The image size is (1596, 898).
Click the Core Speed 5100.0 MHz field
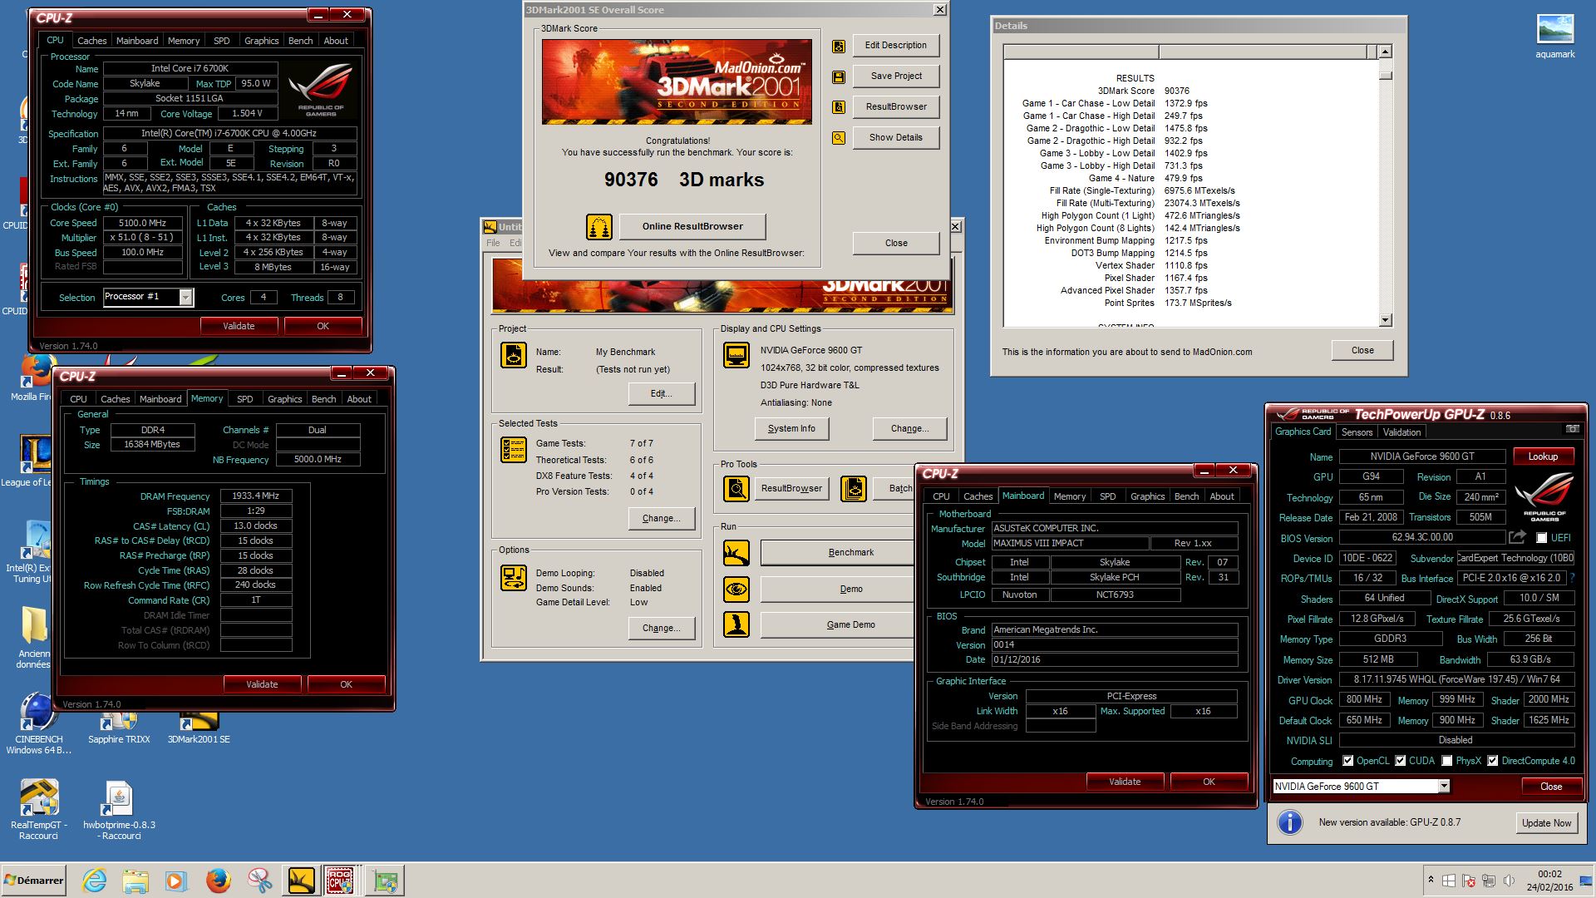(x=142, y=223)
